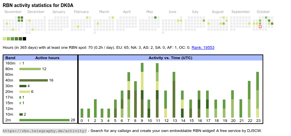Click the 30m band bar showing 4 hours
291x136 pixels.
23,86
